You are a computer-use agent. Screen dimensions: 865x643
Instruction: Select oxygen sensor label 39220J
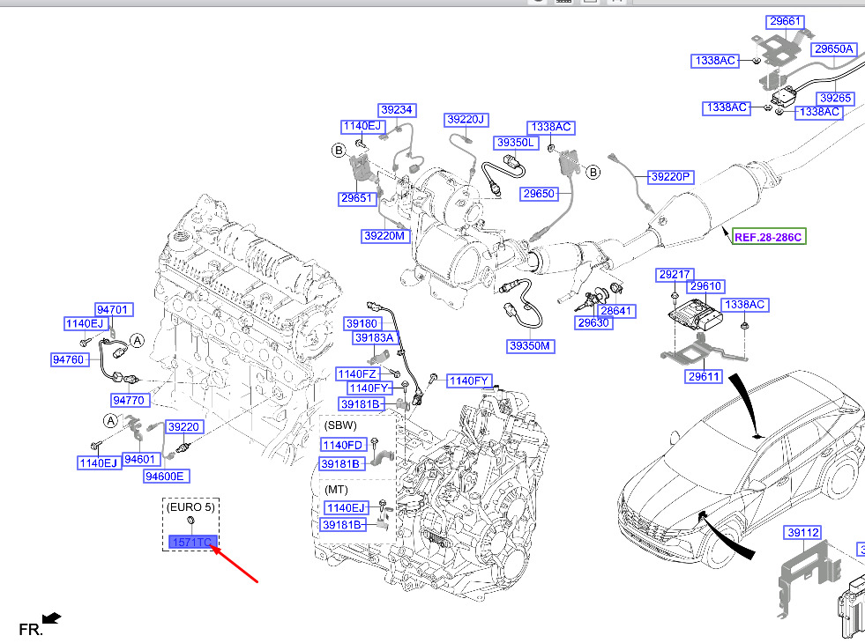point(466,120)
